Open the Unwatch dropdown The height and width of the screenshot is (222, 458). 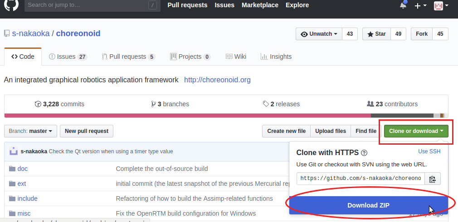[319, 34]
